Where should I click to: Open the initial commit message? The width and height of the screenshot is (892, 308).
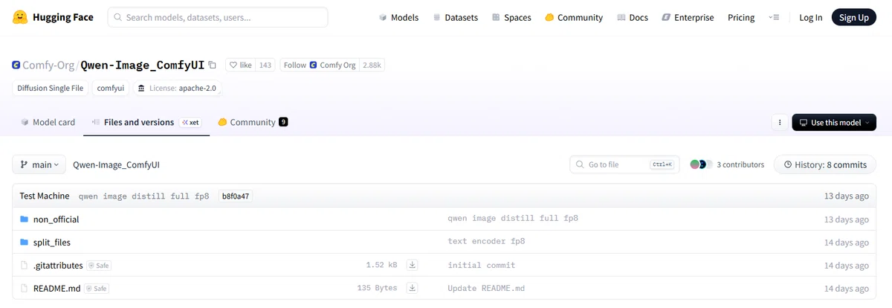click(x=482, y=265)
